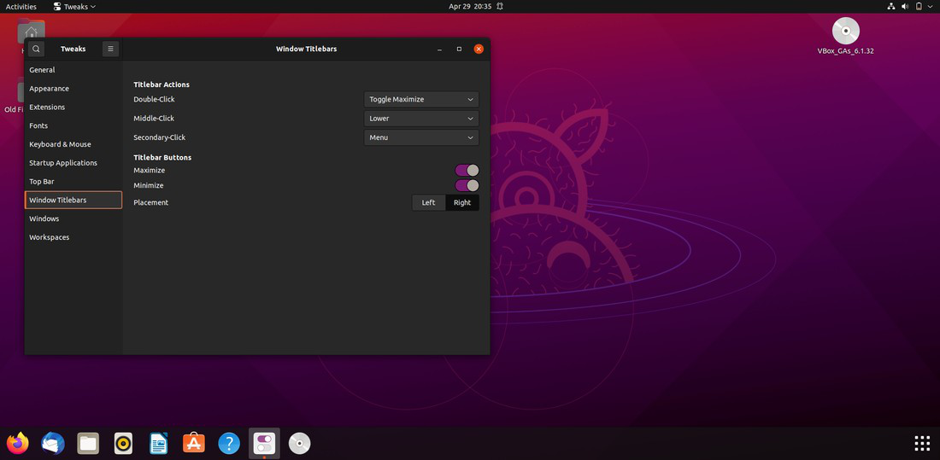The width and height of the screenshot is (940, 460).
Task: Show applications grid button
Action: pos(921,443)
